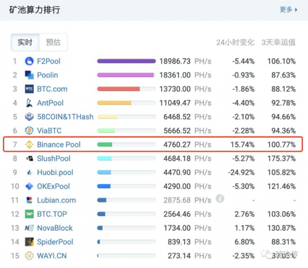The image size is (308, 268).
Task: Switch to the 实时 tab
Action: [25, 43]
